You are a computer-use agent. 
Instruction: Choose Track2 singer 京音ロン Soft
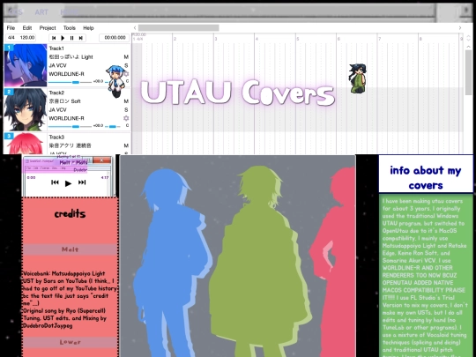point(64,101)
